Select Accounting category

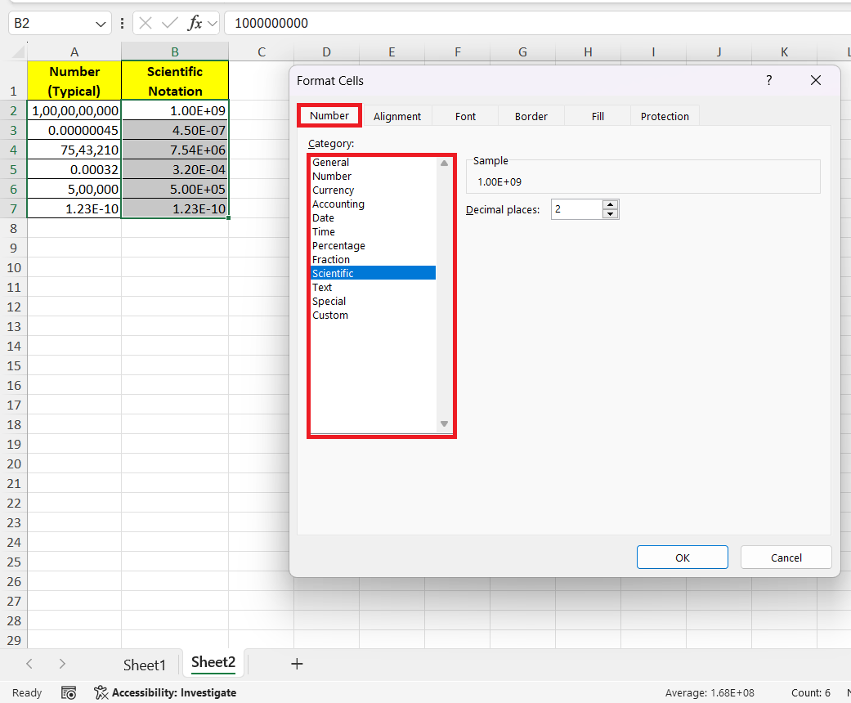[x=373, y=204]
